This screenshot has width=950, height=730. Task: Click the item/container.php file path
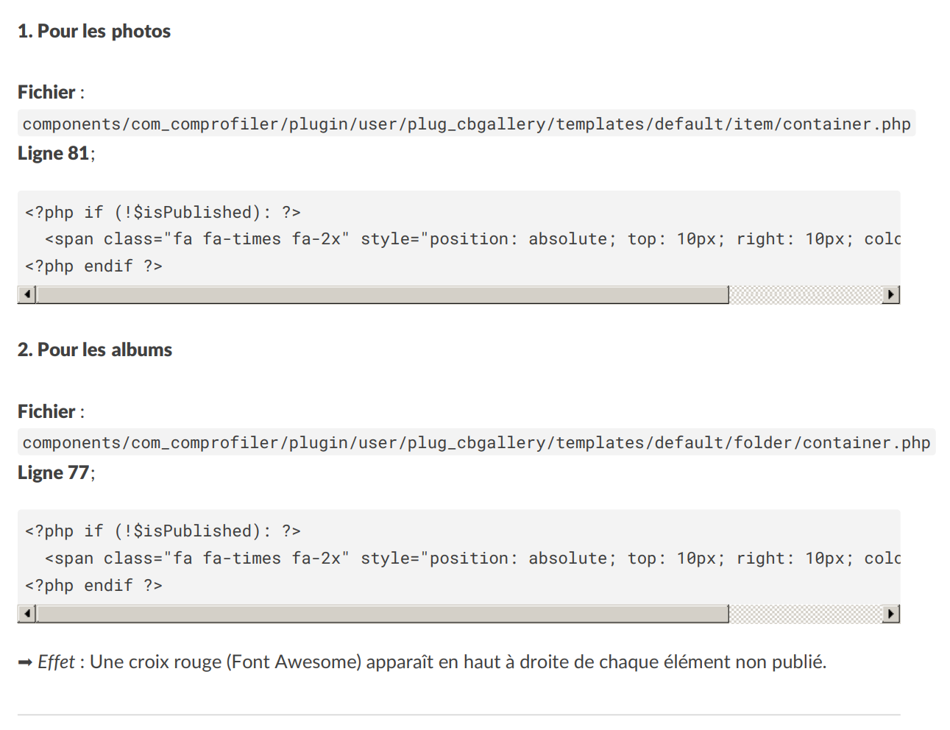(x=467, y=124)
